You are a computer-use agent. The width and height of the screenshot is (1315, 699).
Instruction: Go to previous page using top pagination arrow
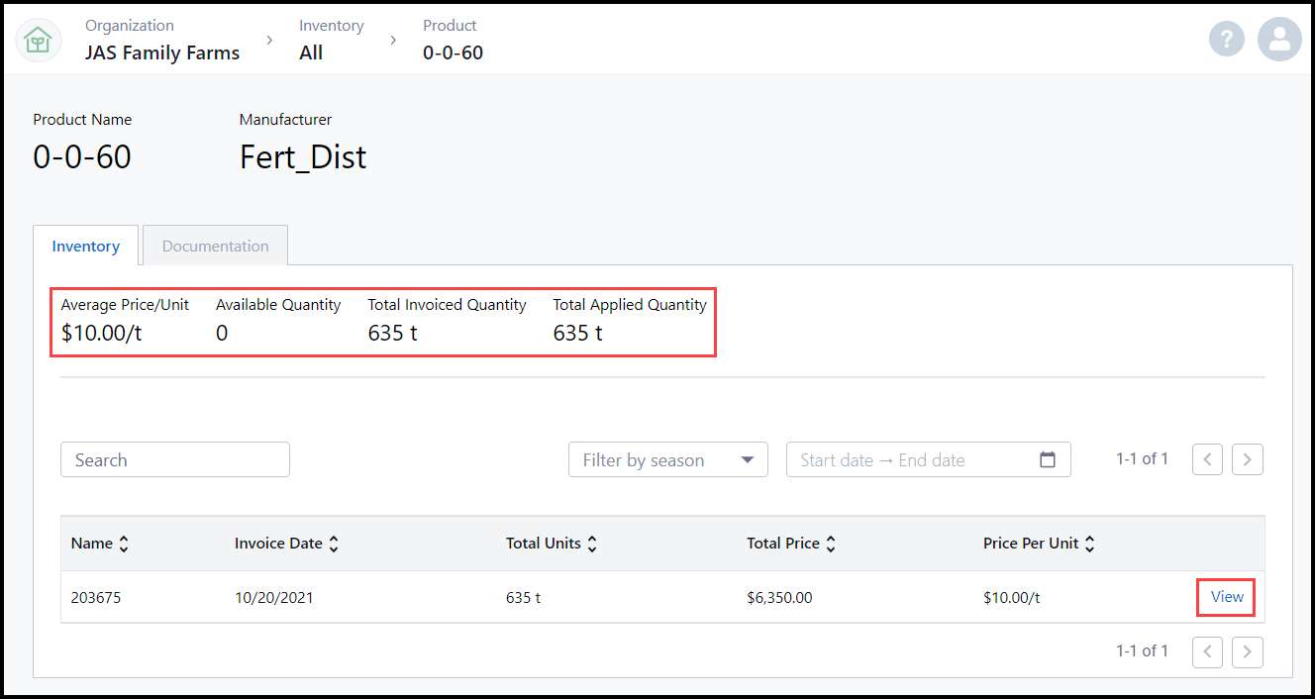(x=1207, y=459)
